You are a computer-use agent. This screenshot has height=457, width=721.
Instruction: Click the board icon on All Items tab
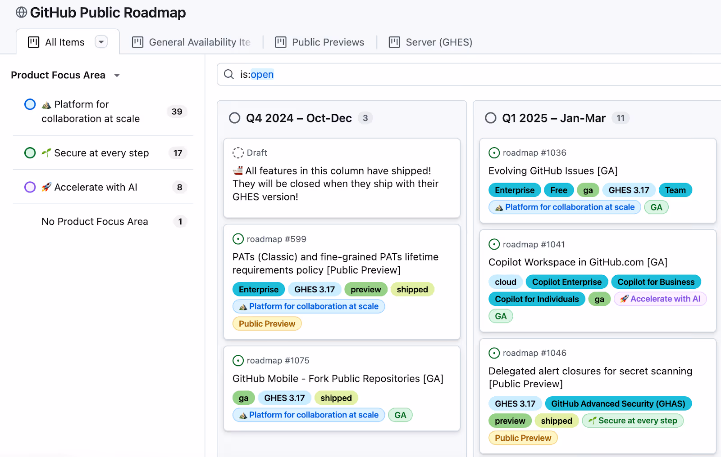[33, 42]
